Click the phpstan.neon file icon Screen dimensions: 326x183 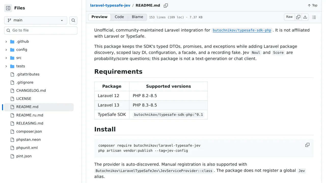12,140
